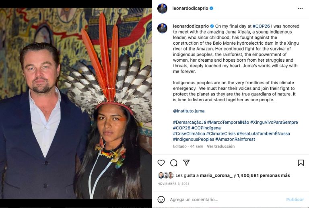
Task: Click the Ver traducción link
Action: pyautogui.click(x=220, y=146)
